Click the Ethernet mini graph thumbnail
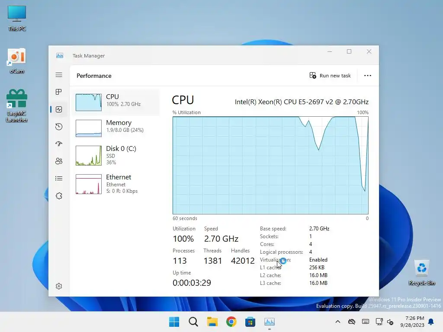Screen dimensions: 443x332 (89, 184)
